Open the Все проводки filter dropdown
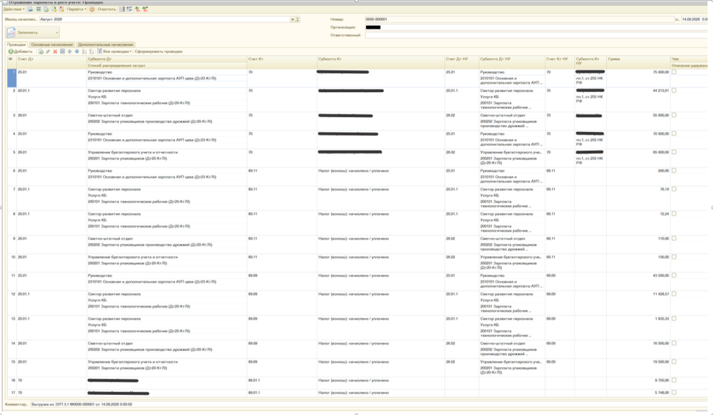This screenshot has height=415, width=713. [117, 52]
